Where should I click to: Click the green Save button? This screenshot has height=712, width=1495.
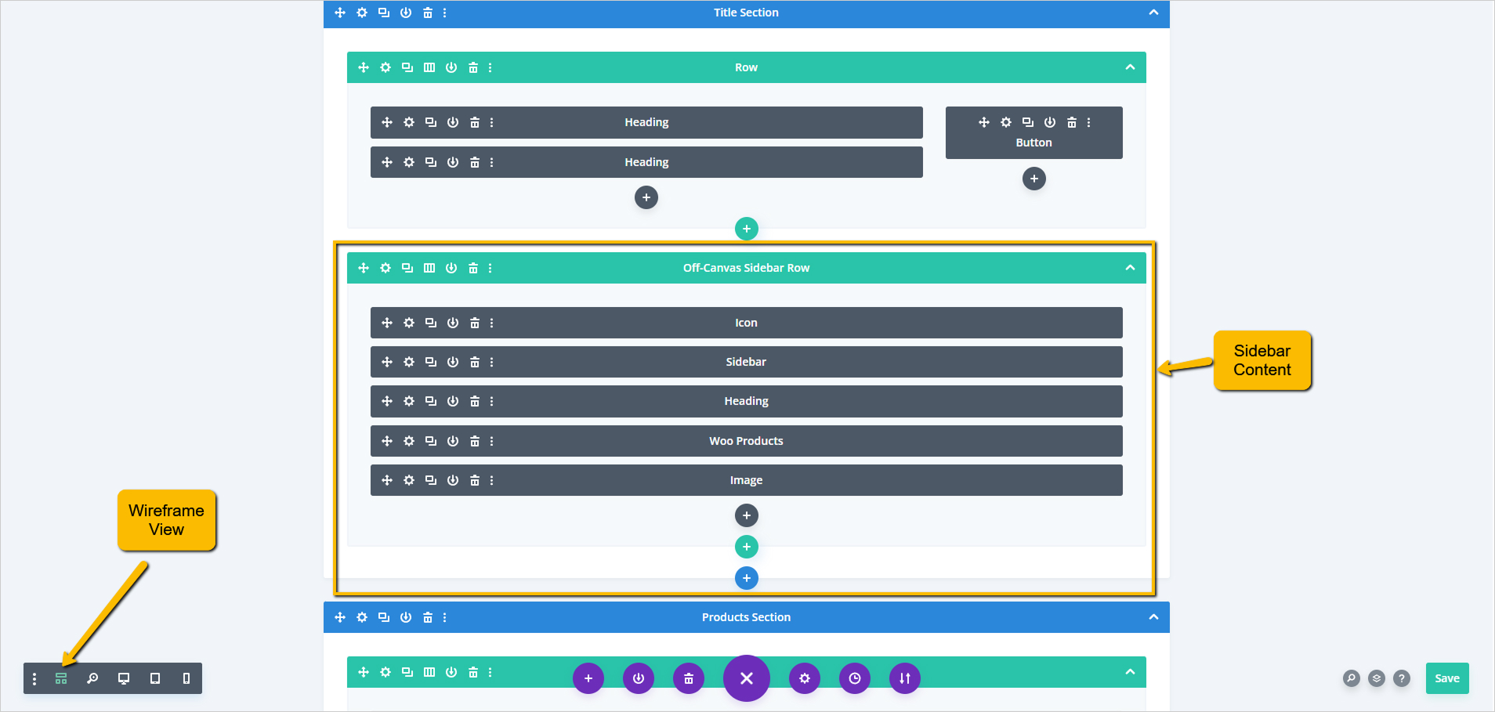tap(1446, 678)
